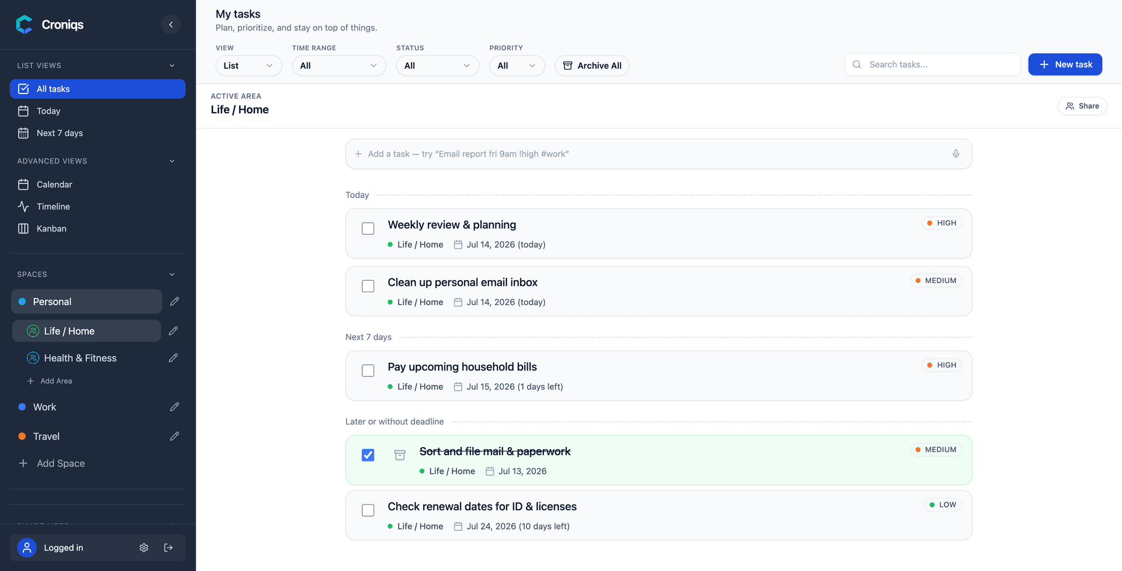The height and width of the screenshot is (571, 1122).
Task: Collapse the Advanced Views section
Action: click(x=172, y=161)
